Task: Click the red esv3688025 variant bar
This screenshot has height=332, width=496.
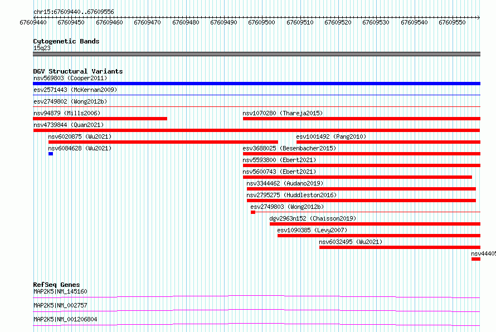Action: (x=362, y=154)
